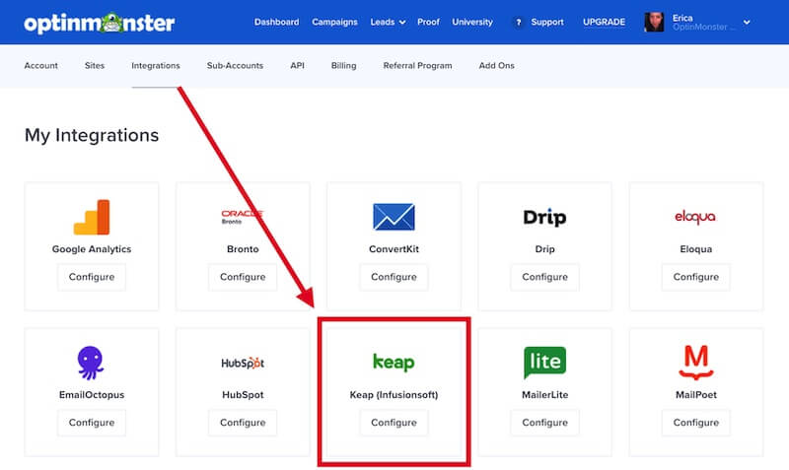Click the My Integrations heading

coord(92,135)
